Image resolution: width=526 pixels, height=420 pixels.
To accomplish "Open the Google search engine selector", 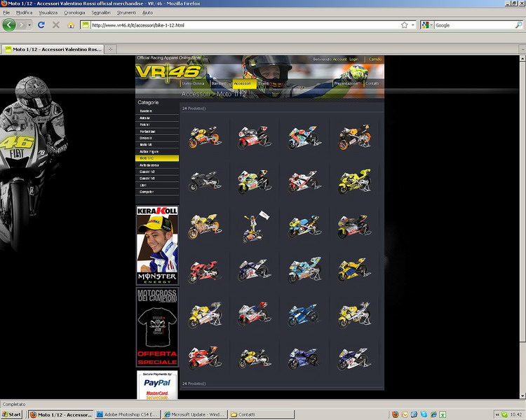I will (x=427, y=25).
